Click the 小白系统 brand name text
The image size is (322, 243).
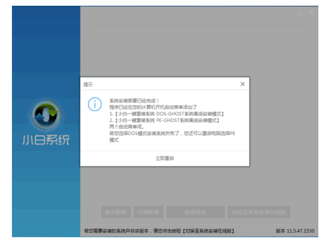(46, 140)
